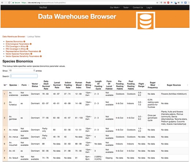This screenshot has height=162, width=190.
Task: Open Chrome three-dot menu
Action: tap(189, 3)
